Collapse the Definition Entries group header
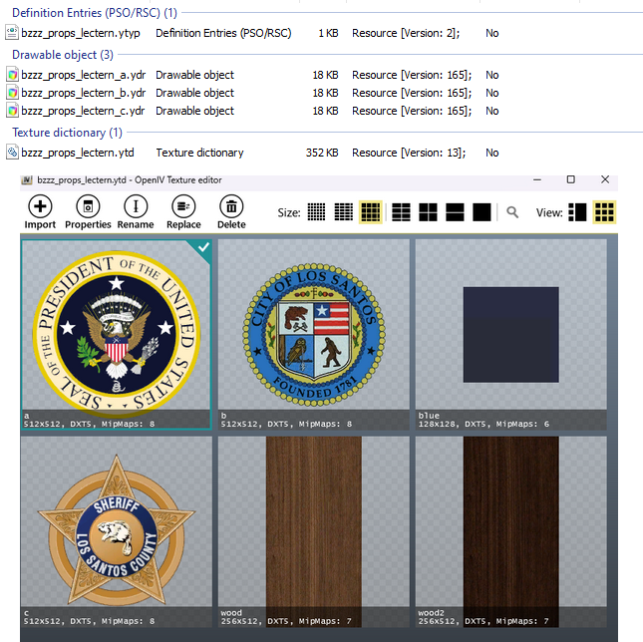The width and height of the screenshot is (643, 642). click(x=95, y=13)
